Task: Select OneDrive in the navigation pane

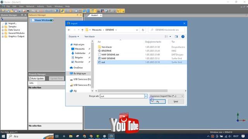Action: click(x=76, y=68)
